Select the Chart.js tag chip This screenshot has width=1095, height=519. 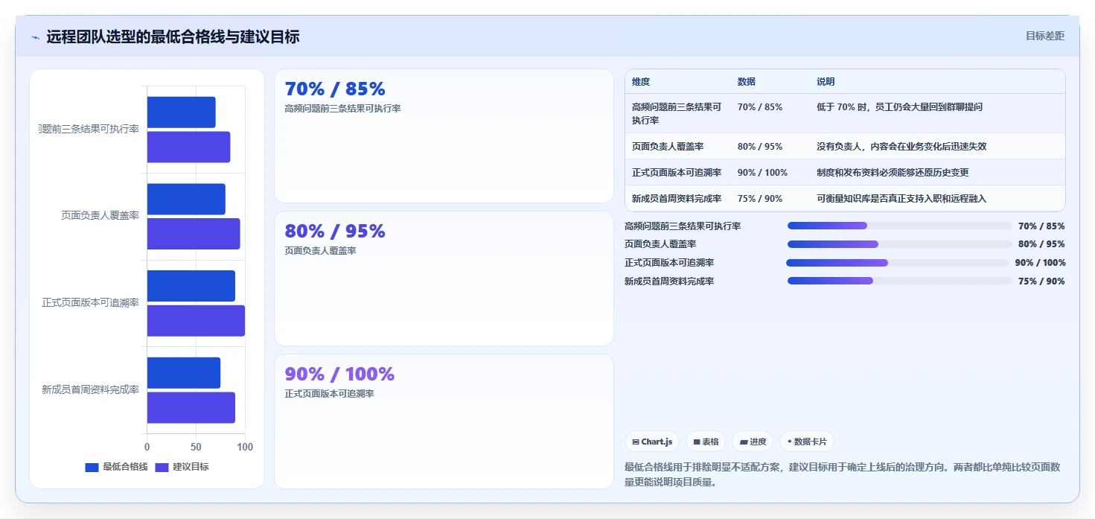coord(652,442)
